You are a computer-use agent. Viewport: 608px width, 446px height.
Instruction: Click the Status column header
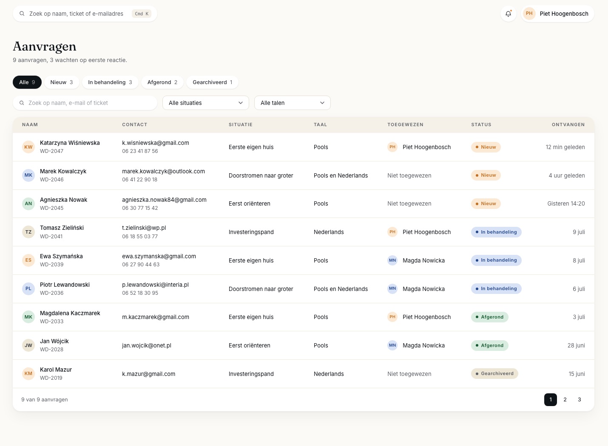click(x=481, y=125)
